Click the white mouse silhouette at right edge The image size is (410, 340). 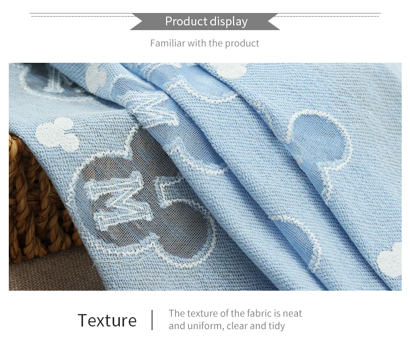pyautogui.click(x=390, y=260)
